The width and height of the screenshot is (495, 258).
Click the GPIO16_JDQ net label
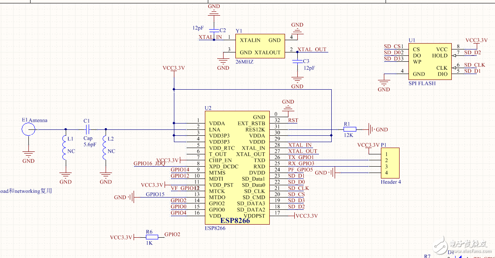[149, 164]
